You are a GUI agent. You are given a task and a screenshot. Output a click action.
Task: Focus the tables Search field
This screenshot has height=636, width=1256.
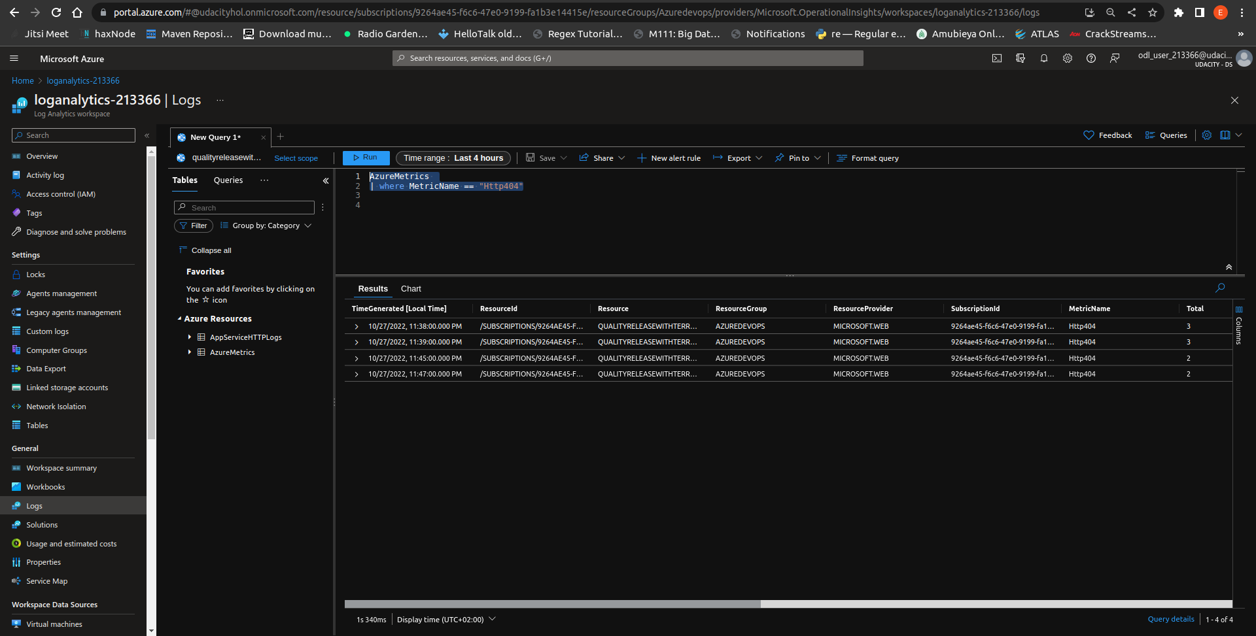[244, 208]
